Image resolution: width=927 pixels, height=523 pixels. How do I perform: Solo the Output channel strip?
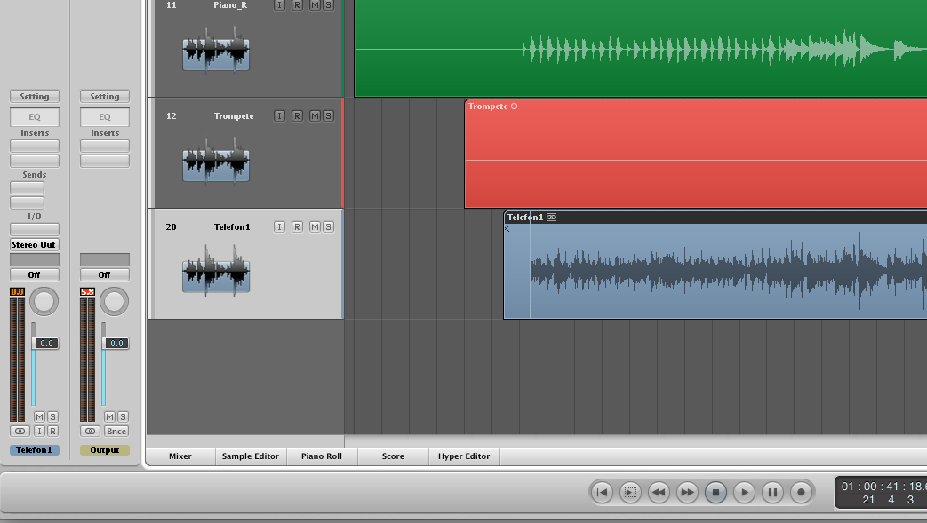pos(123,417)
